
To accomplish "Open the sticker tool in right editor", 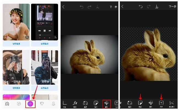I will tap(140, 104).
